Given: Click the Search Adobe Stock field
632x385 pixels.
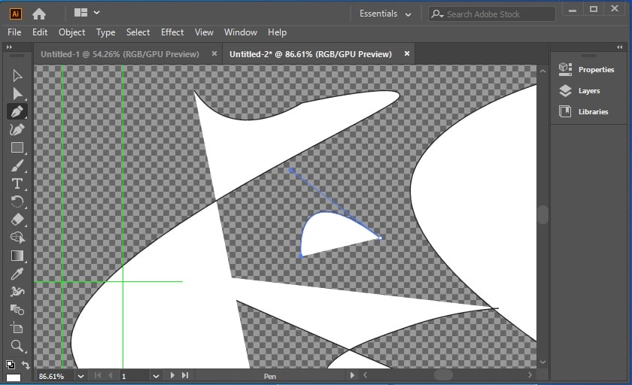Looking at the screenshot, I should [x=492, y=14].
